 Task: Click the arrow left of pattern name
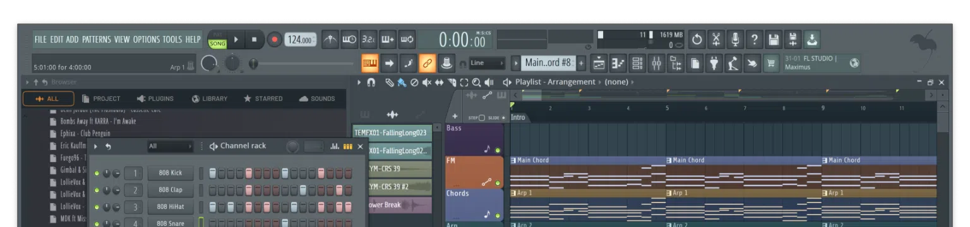516,63
